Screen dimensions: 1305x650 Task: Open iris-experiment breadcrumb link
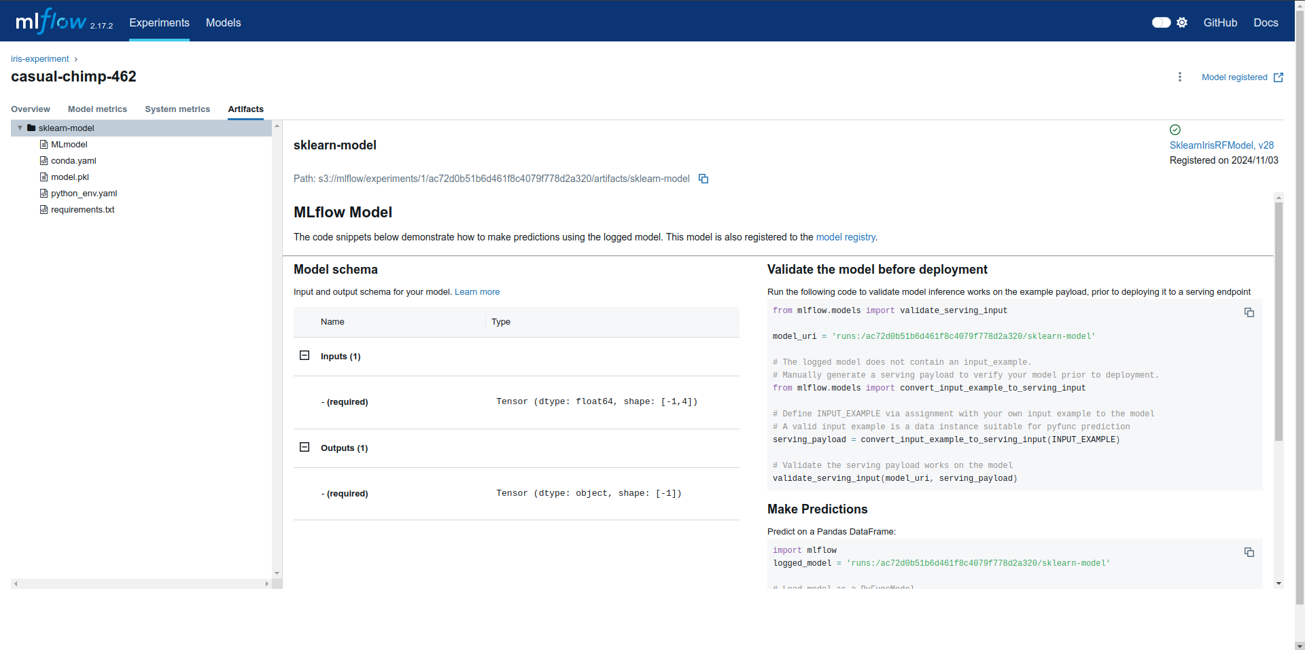click(40, 59)
